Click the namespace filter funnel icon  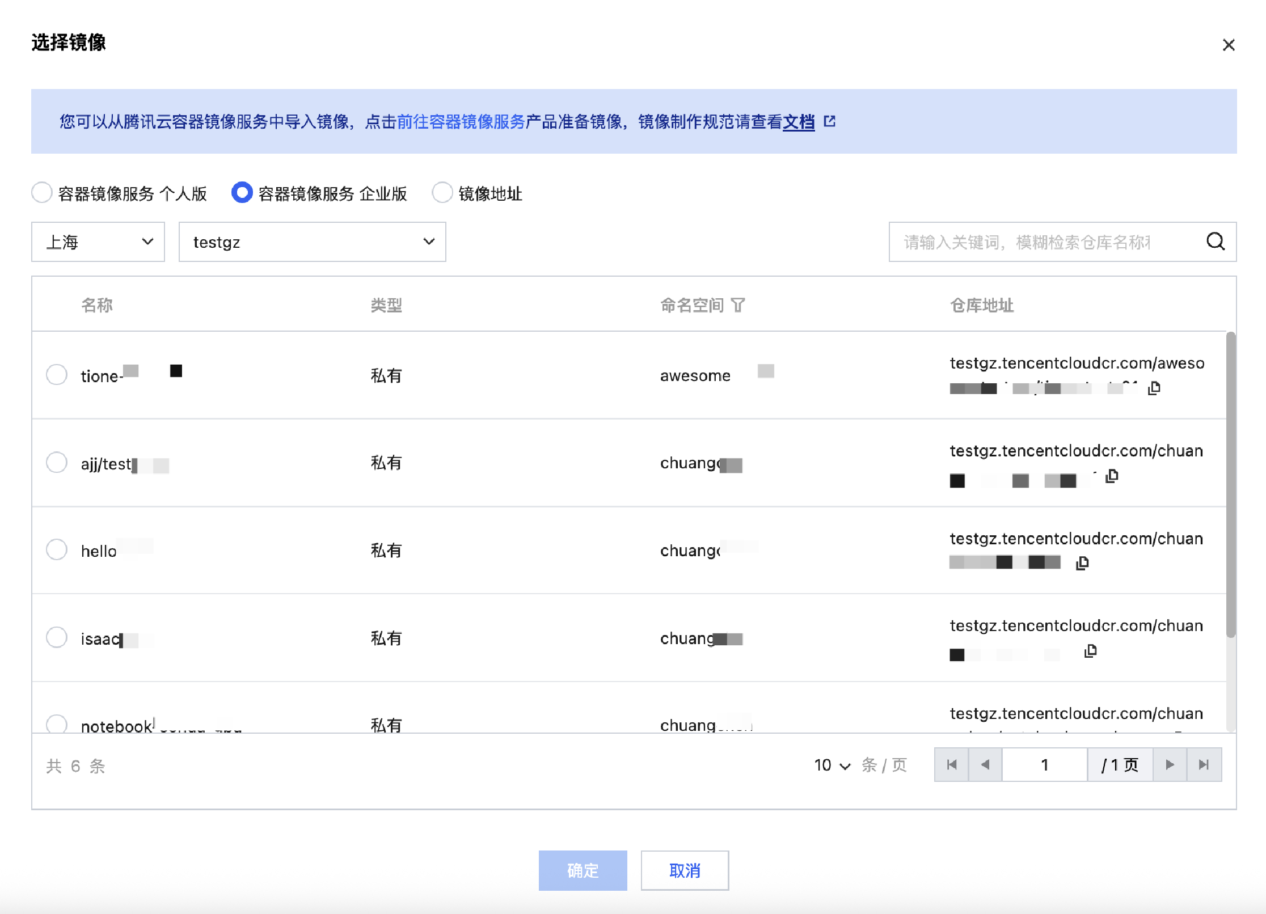click(x=738, y=306)
